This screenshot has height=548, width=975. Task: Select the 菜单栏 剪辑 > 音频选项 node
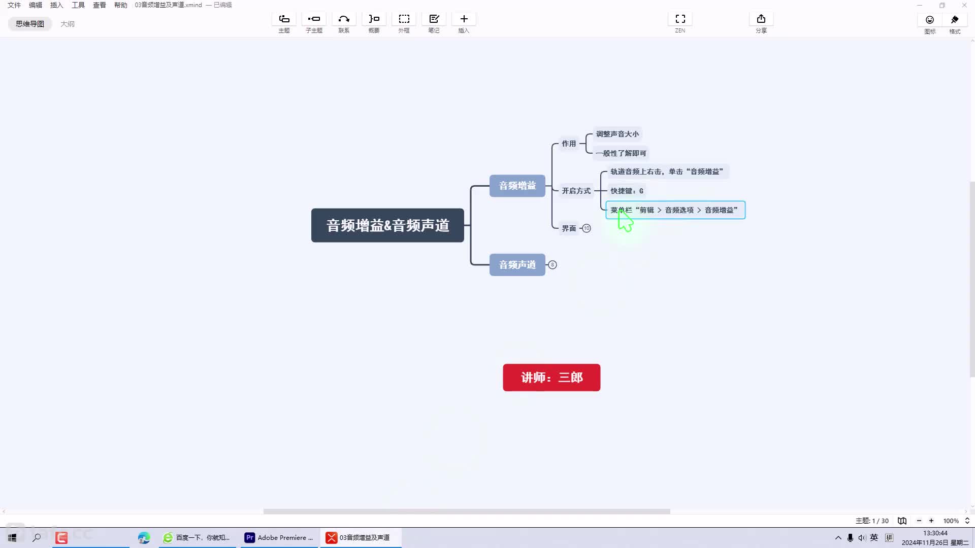coord(675,210)
